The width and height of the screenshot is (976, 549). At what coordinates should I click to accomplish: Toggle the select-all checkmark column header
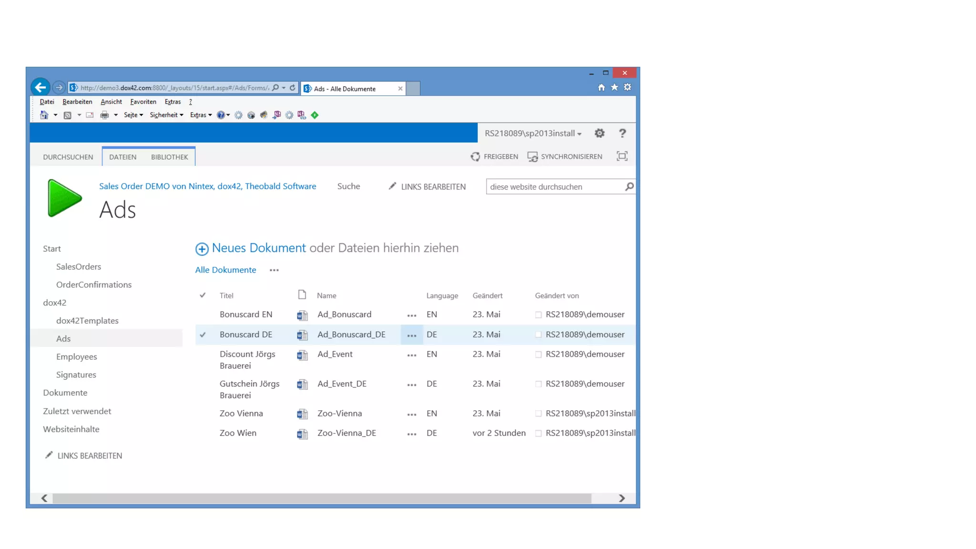click(x=203, y=295)
